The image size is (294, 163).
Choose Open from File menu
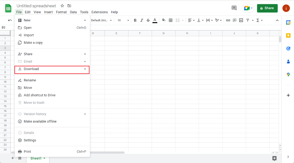point(52,28)
